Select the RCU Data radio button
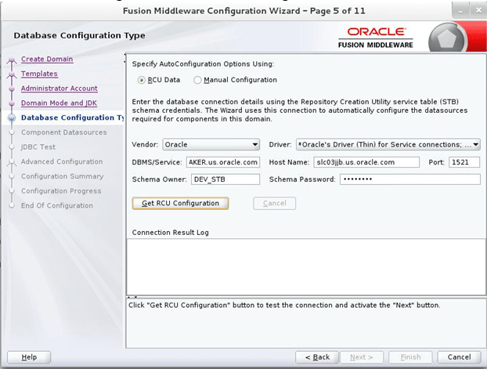The image size is (487, 369). (141, 80)
